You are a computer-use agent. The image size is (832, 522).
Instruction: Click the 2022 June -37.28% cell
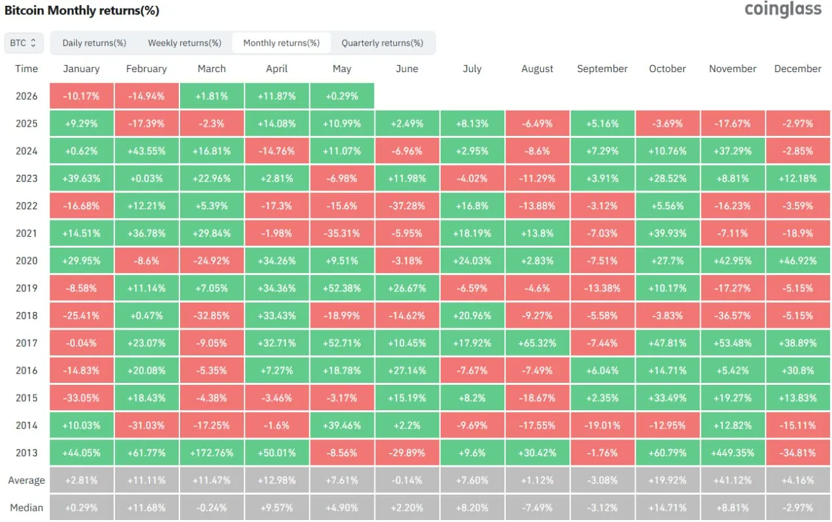(407, 206)
